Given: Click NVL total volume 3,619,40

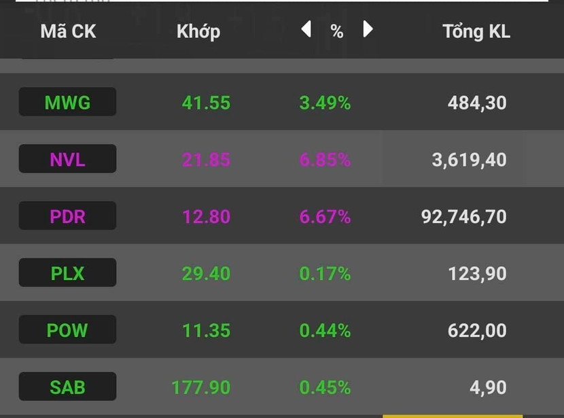Looking at the screenshot, I should [469, 160].
